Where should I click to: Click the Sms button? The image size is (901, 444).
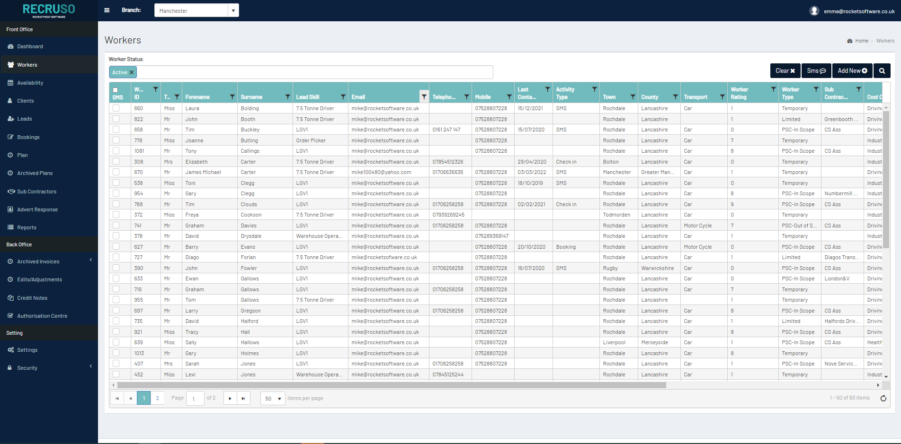coord(816,71)
